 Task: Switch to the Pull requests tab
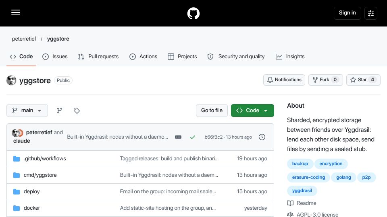pyautogui.click(x=98, y=57)
